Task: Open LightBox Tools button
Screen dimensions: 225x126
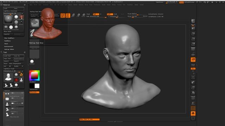Action: click(x=14, y=69)
